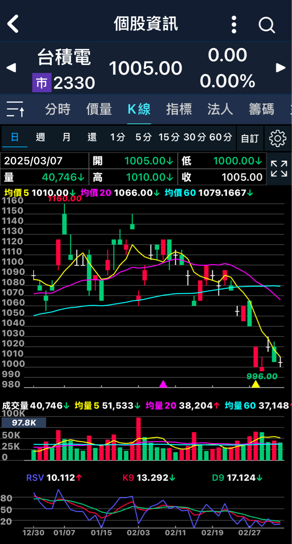Select the K線 tab

click(139, 109)
